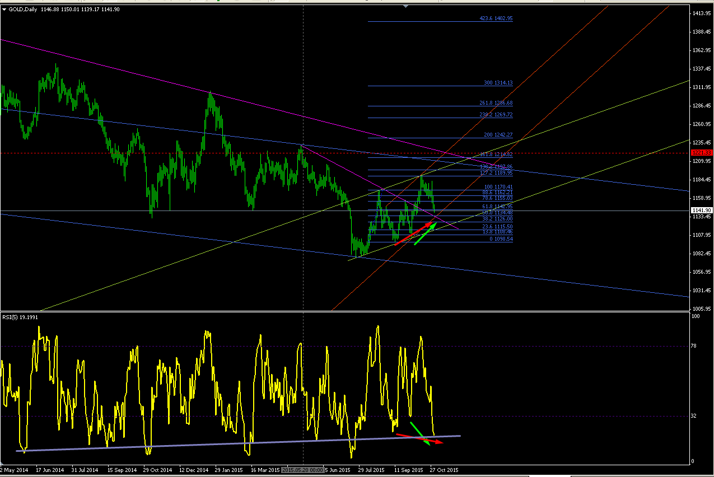Click the 29 Jan 2015 date label
Screen dimensions: 714x477
click(229, 470)
